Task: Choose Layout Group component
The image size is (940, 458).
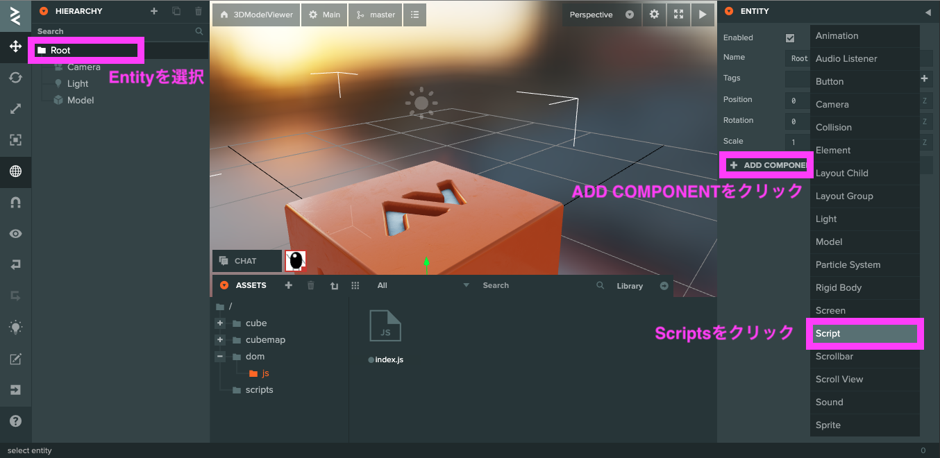Action: [x=865, y=196]
